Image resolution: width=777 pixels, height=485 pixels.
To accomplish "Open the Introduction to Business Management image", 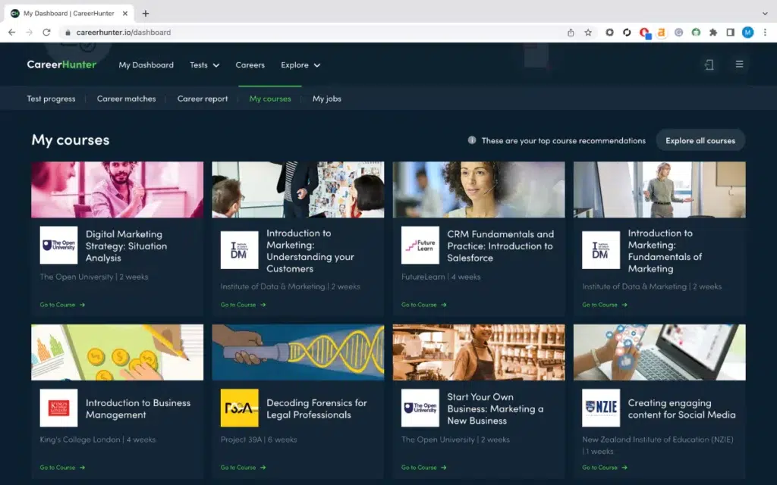I will (118, 352).
